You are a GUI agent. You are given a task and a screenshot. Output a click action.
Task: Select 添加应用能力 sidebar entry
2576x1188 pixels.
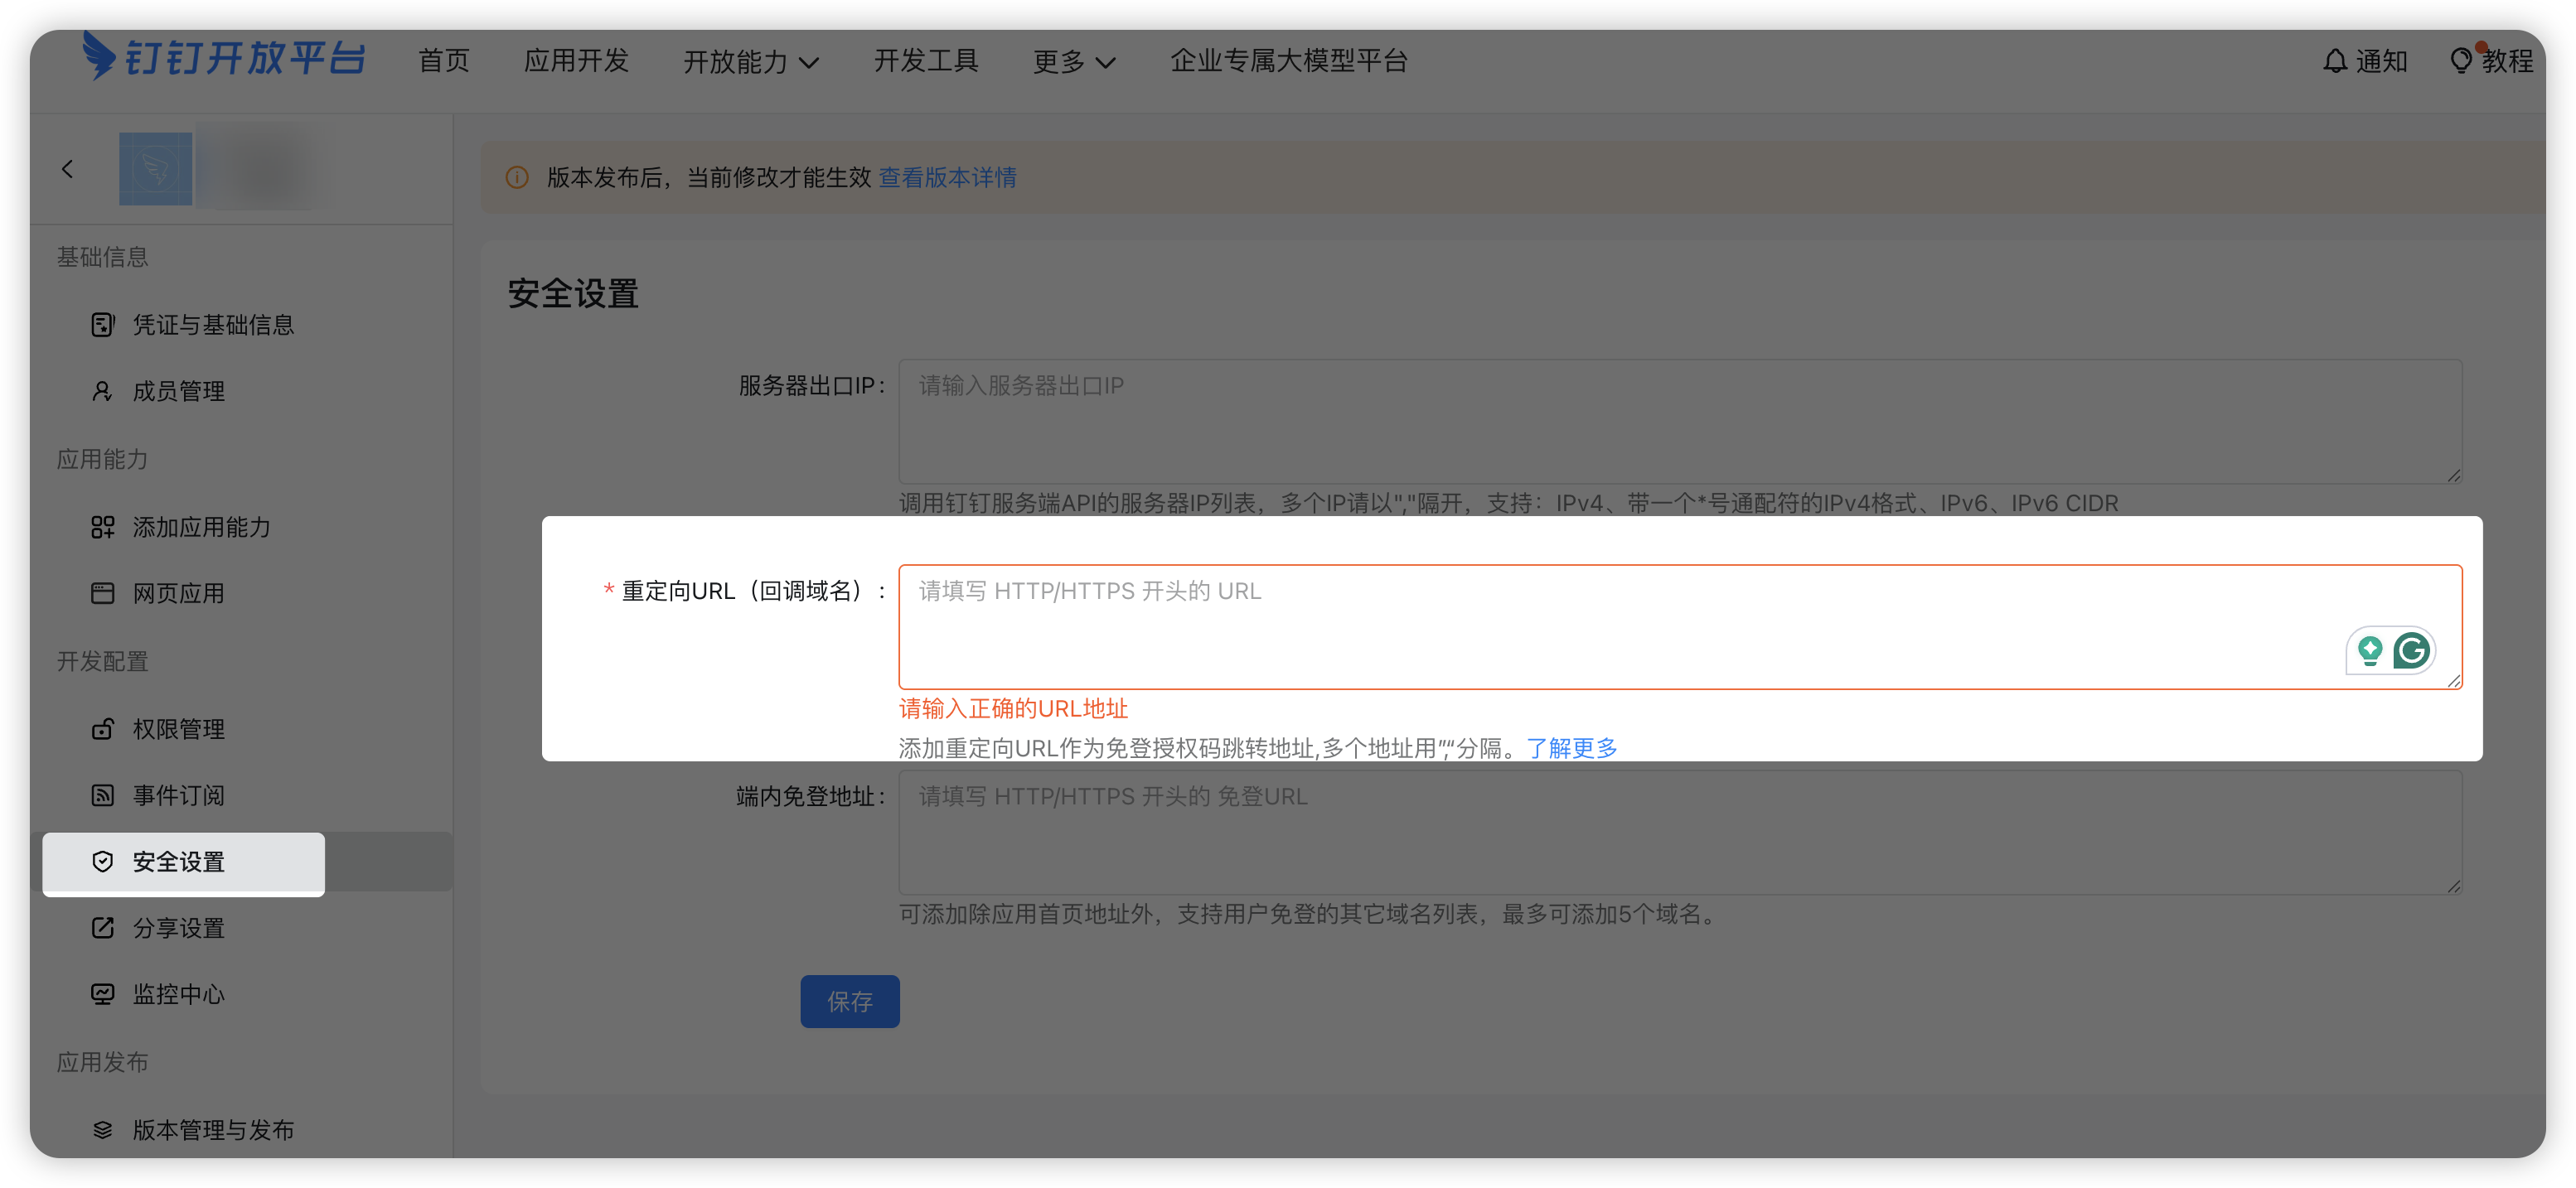click(201, 527)
